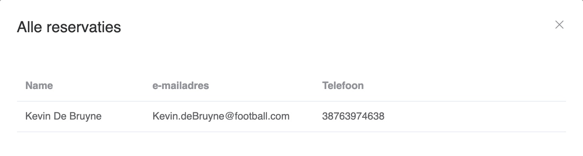Click empty row space right of the phone number
Viewport: 583px width, 156px height.
point(475,117)
